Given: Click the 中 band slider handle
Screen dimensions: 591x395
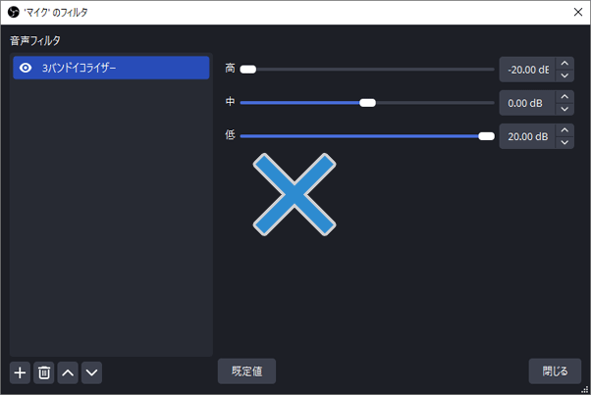Looking at the screenshot, I should coord(367,103).
